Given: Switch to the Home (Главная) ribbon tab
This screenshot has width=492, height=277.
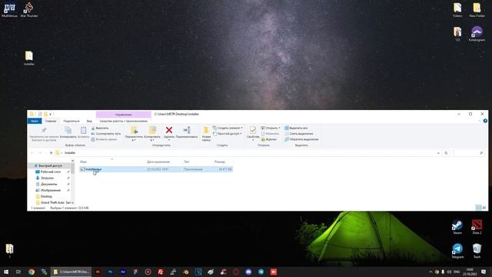Looking at the screenshot, I should (51, 122).
